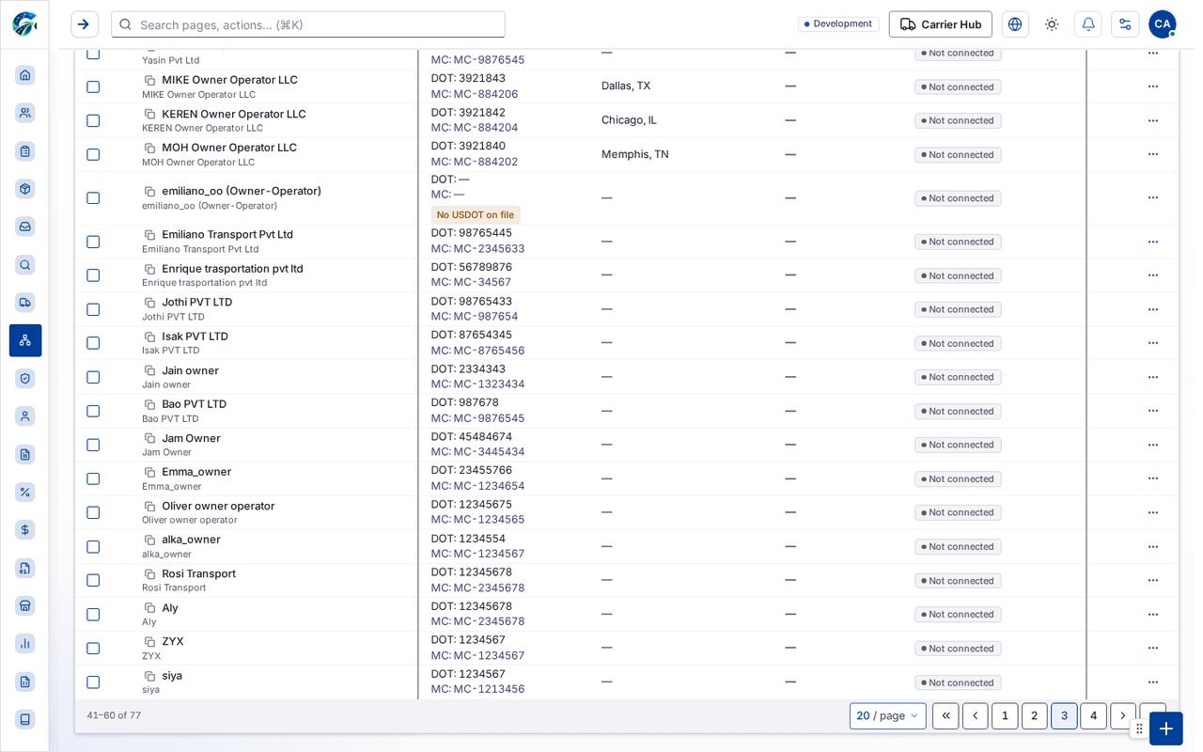
Task: Click the Development environment badge
Action: tap(838, 24)
